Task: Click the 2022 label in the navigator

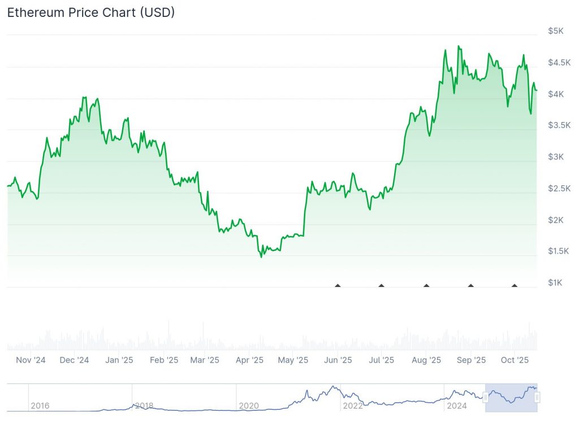Action: pyautogui.click(x=353, y=406)
